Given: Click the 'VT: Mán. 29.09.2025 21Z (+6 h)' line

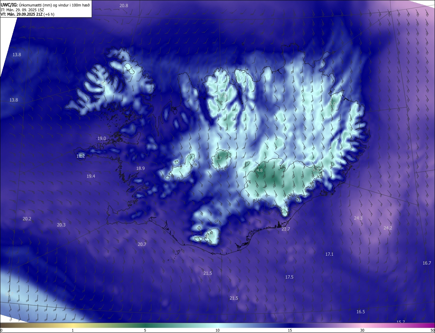Looking at the screenshot, I should click(x=28, y=14).
